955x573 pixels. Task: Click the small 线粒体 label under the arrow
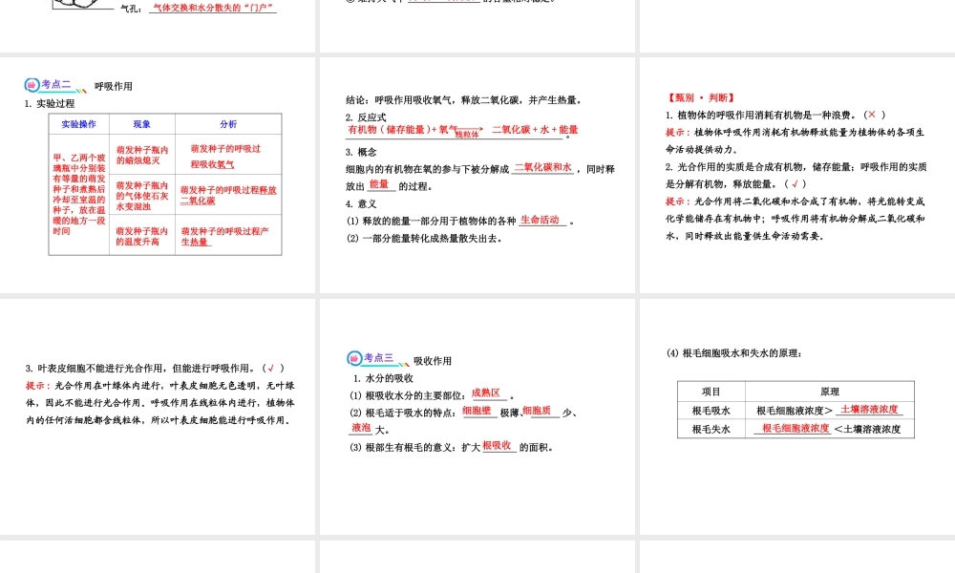tap(467, 135)
